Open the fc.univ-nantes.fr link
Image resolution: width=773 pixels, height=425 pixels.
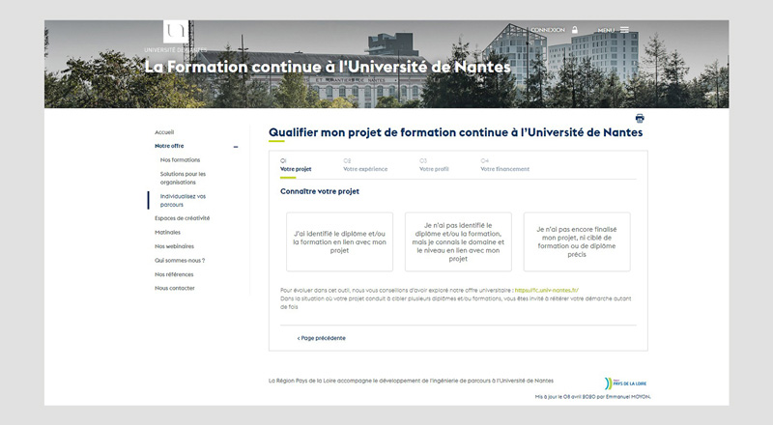[547, 291]
